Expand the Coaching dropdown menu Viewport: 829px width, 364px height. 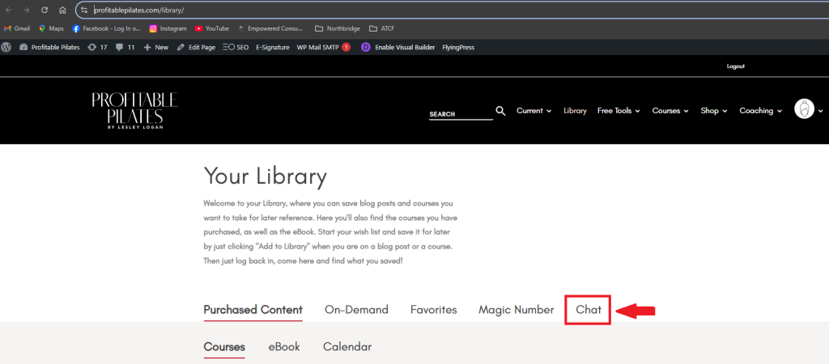(x=760, y=111)
